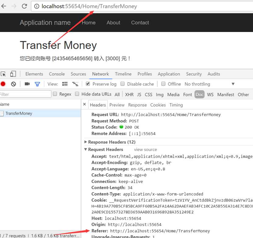Filter requests by Font
Screen dimensions: 253x238
pyautogui.click(x=188, y=94)
